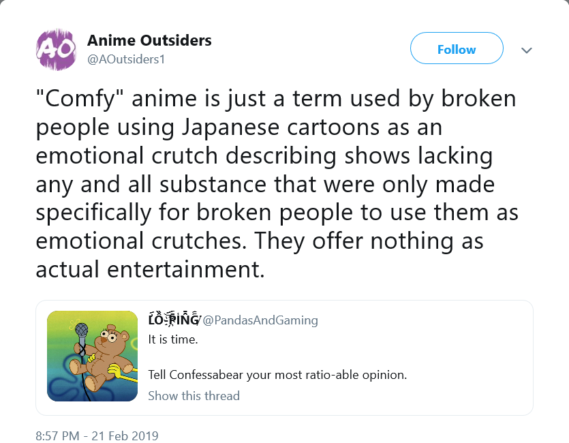Select the "Tell Confessabear your most ratio-able opinion" line
569x443 pixels.
(277, 375)
